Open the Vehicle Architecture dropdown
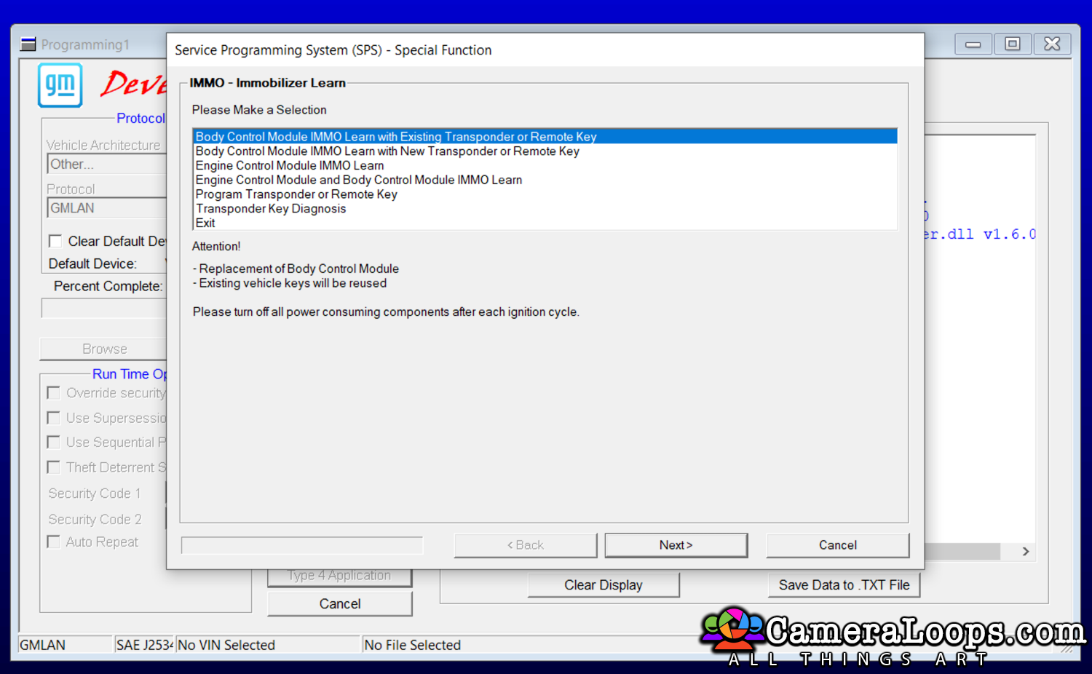The image size is (1092, 674). coord(106,164)
